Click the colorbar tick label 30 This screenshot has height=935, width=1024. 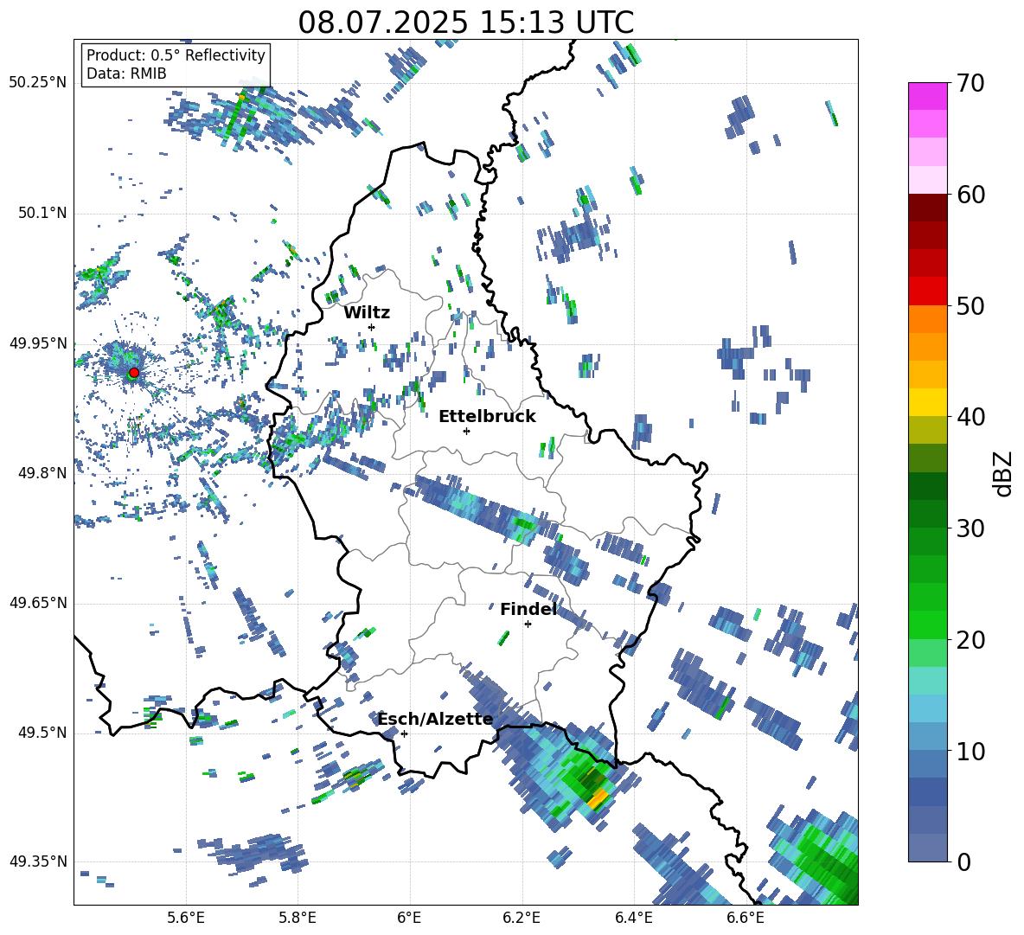click(971, 528)
